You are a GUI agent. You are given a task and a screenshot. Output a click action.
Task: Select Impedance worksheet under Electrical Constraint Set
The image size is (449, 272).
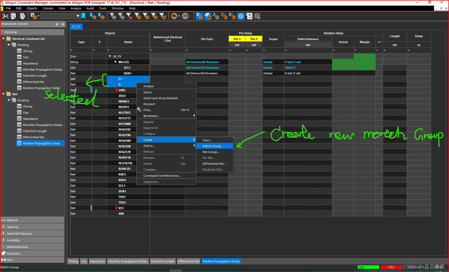point(30,63)
